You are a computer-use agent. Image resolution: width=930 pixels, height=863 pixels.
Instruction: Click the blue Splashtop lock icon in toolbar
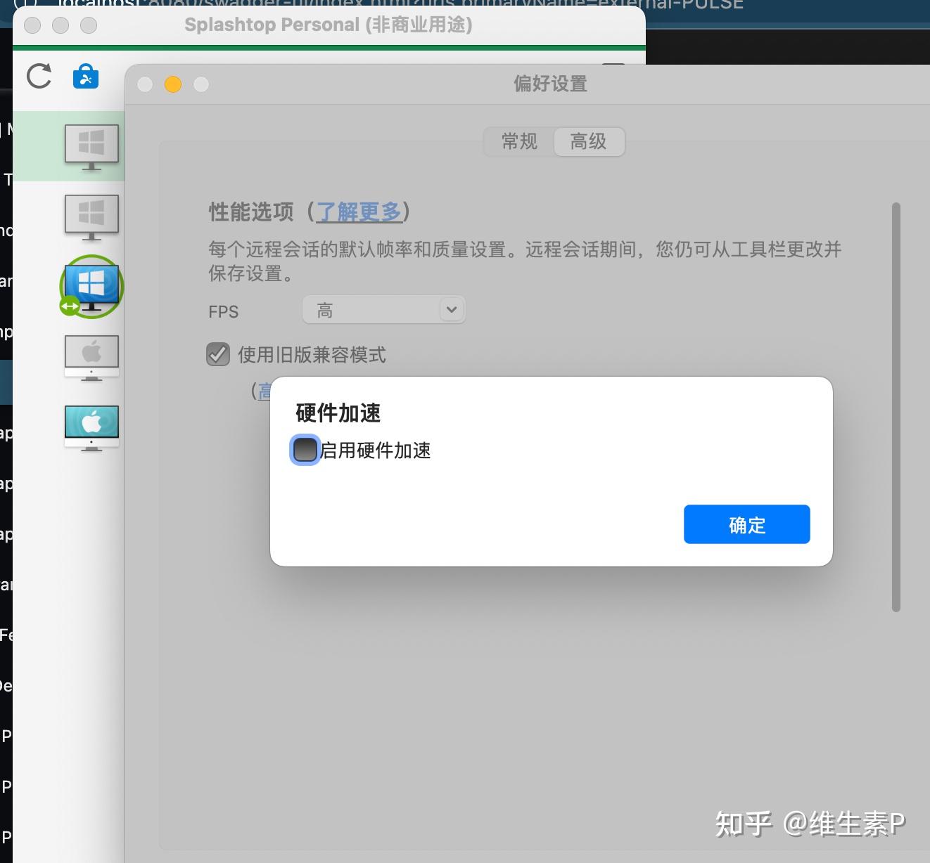click(x=85, y=76)
